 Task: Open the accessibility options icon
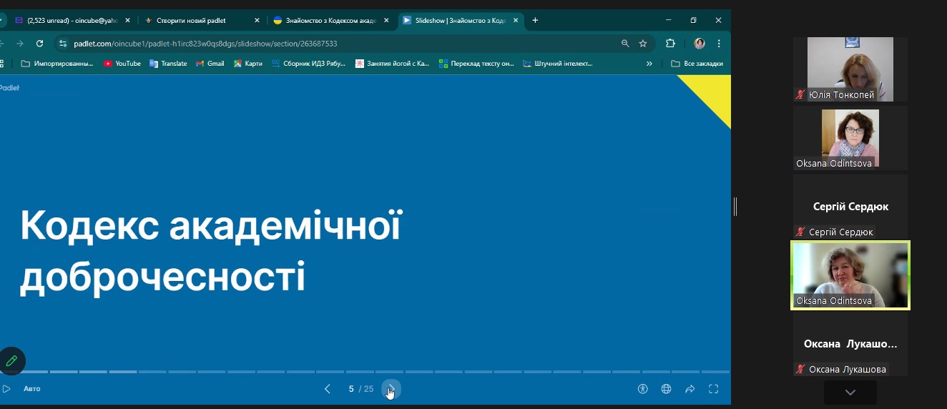[642, 389]
